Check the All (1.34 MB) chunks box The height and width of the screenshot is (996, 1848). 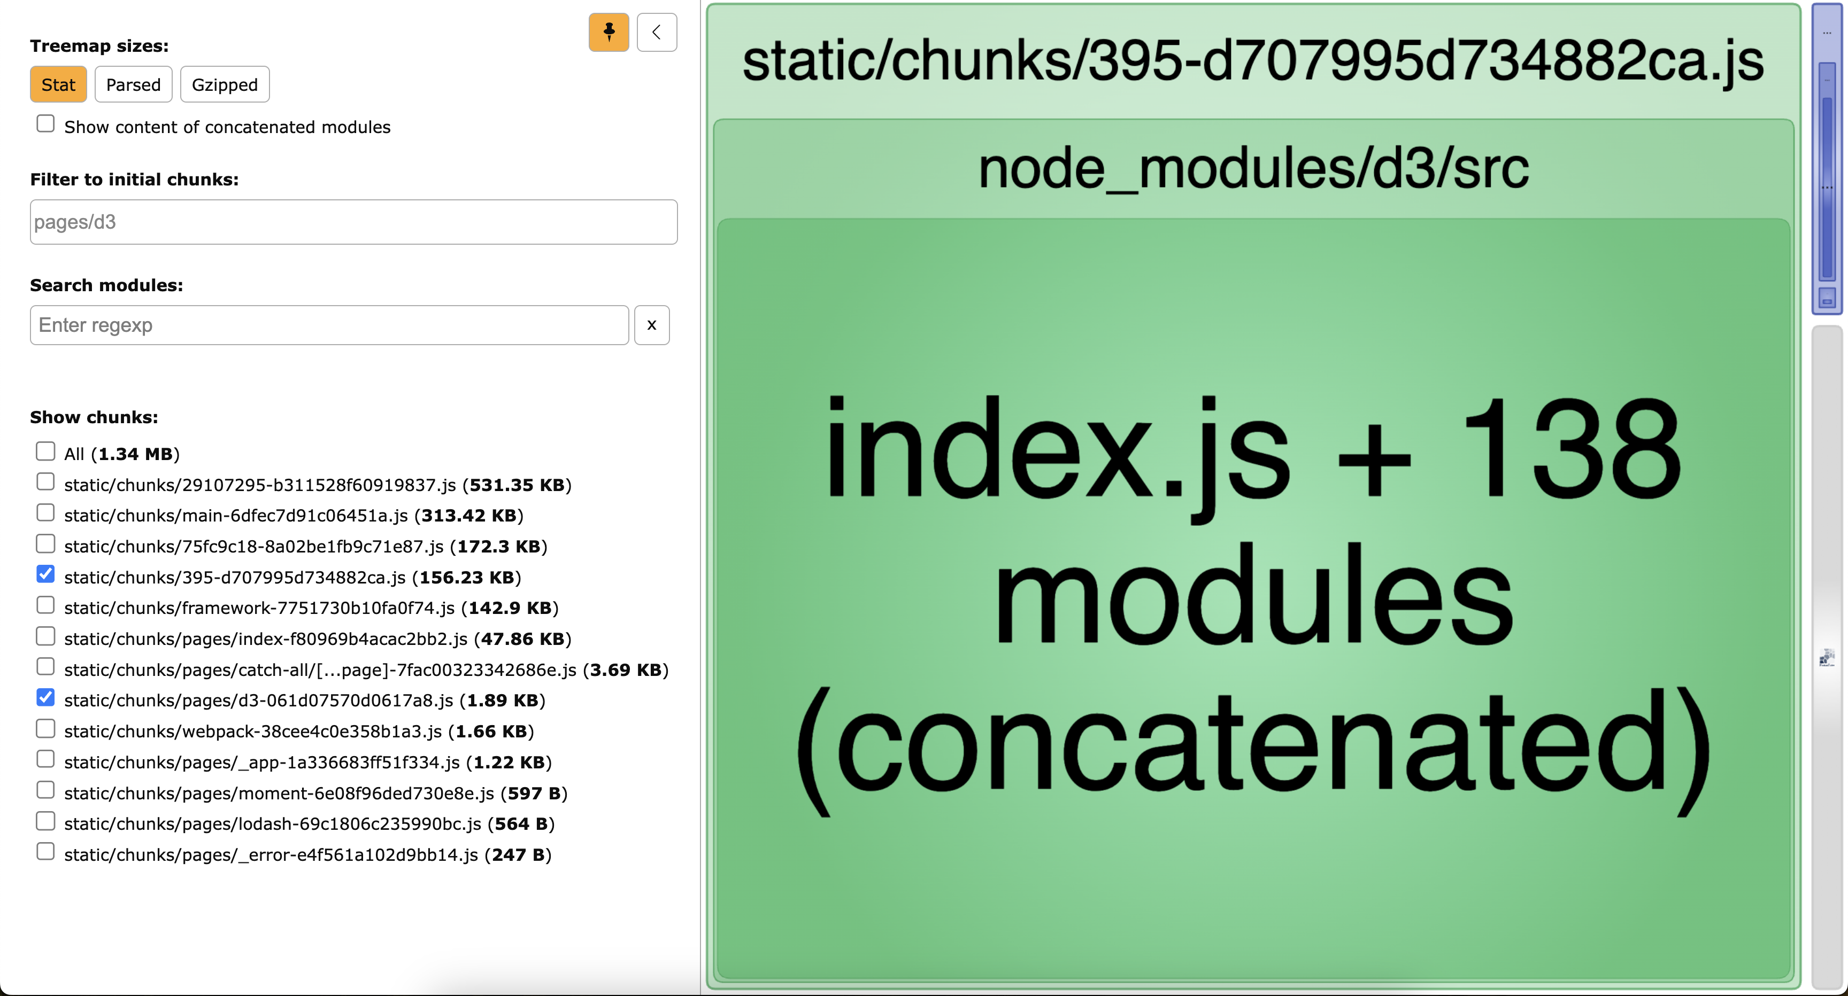[45, 451]
